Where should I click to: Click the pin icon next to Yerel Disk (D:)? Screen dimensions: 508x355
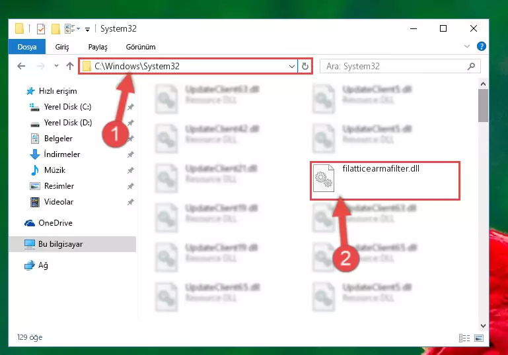click(x=131, y=123)
